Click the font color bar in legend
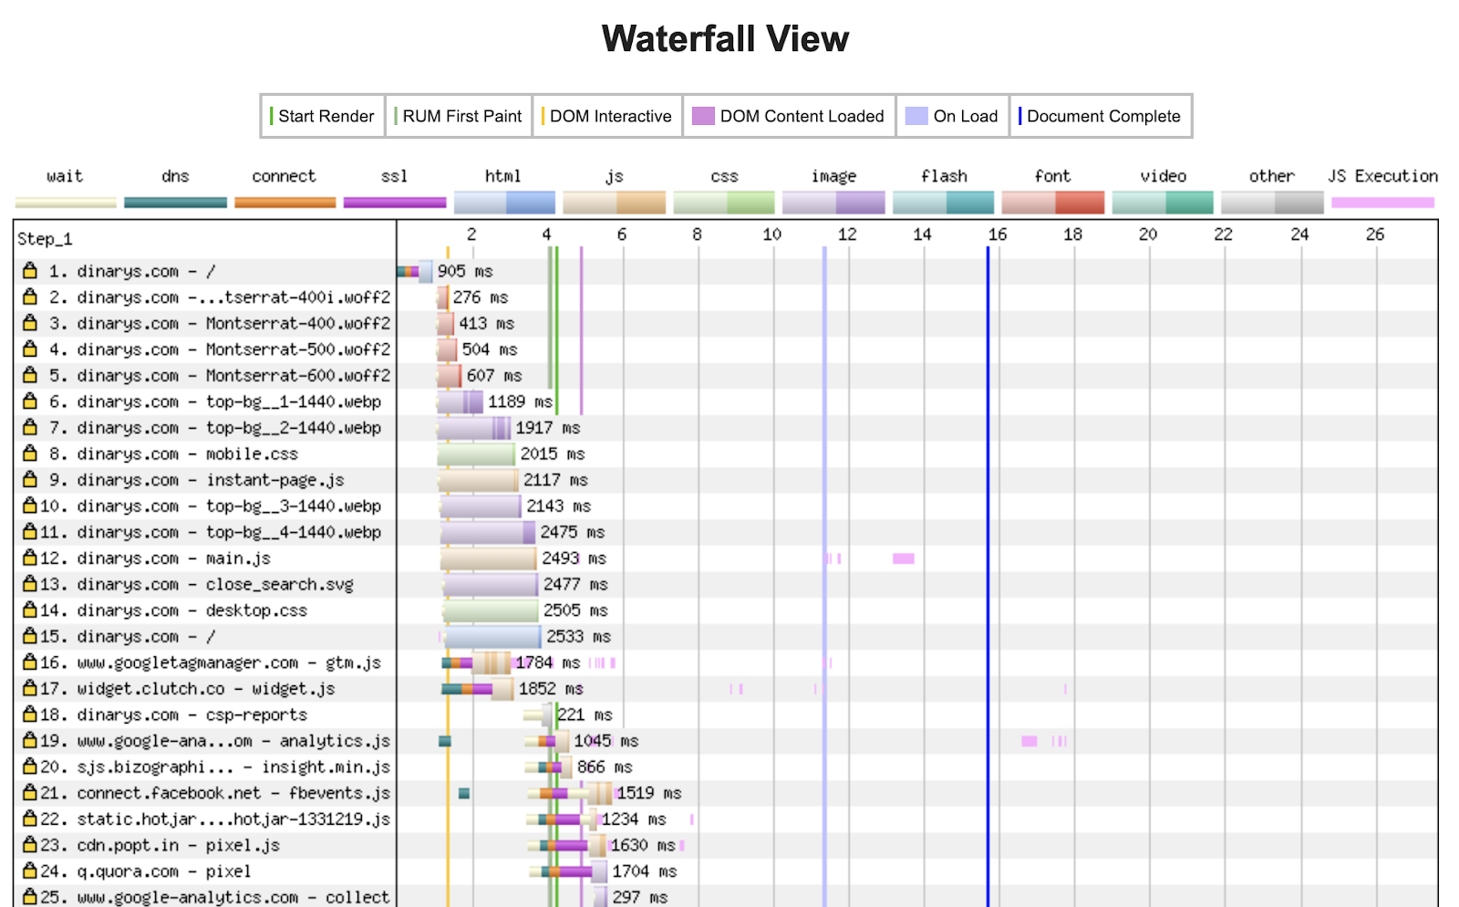Image resolution: width=1459 pixels, height=907 pixels. (x=1053, y=203)
